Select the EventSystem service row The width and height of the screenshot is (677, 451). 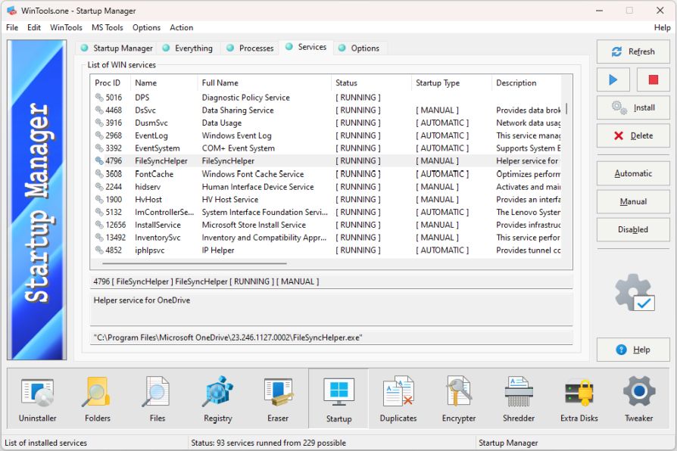(x=326, y=148)
